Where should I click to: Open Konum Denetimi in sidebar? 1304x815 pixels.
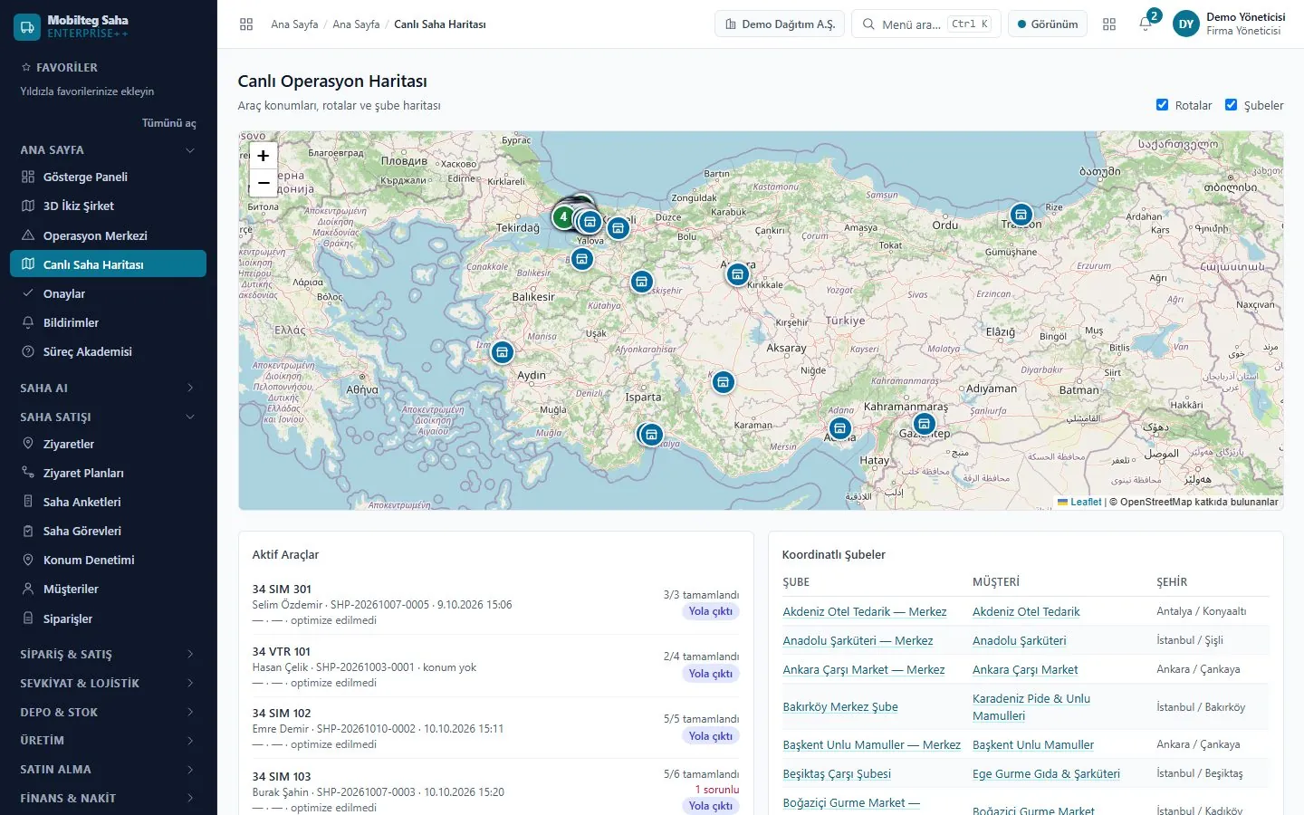(x=108, y=560)
